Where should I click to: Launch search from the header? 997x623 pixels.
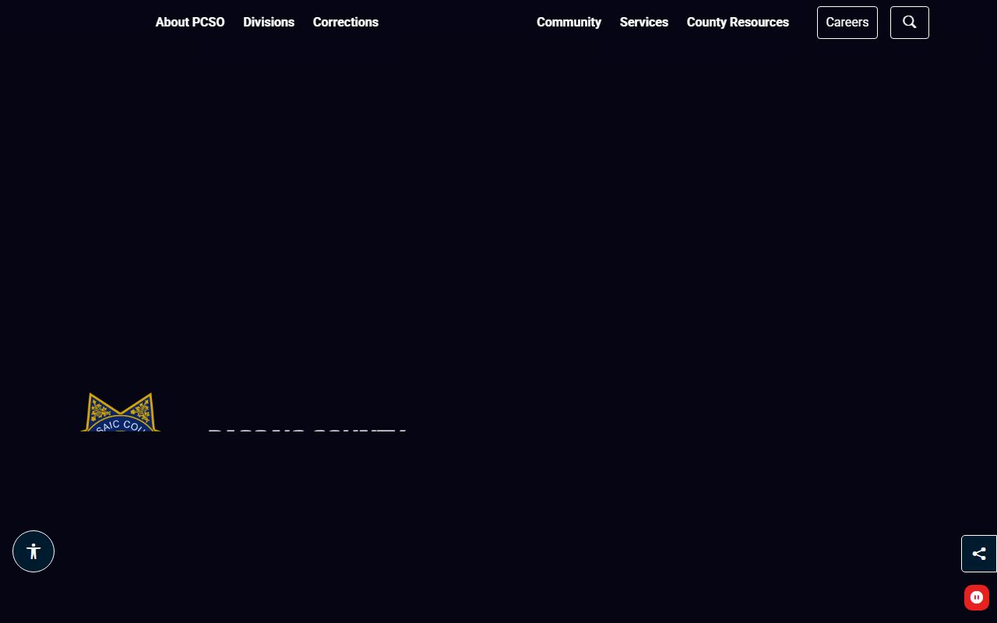(x=909, y=23)
